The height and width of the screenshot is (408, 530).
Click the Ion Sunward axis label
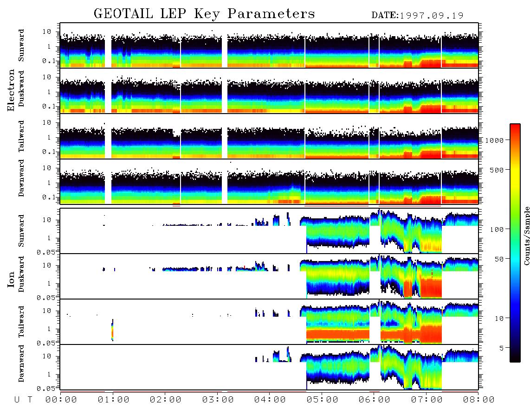coord(21,231)
